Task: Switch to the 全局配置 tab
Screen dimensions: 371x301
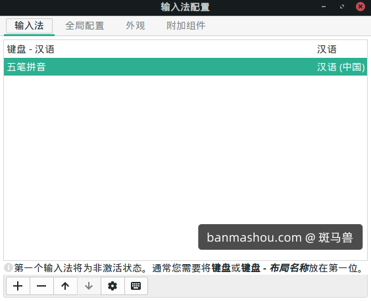Action: pyautogui.click(x=85, y=26)
